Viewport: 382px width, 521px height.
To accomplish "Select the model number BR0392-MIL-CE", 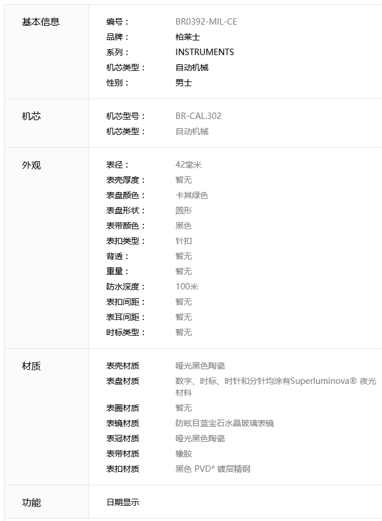I will pyautogui.click(x=206, y=22).
